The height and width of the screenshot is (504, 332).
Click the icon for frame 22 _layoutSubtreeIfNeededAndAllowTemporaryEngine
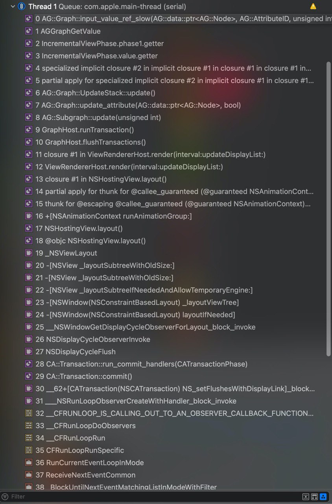[28, 290]
